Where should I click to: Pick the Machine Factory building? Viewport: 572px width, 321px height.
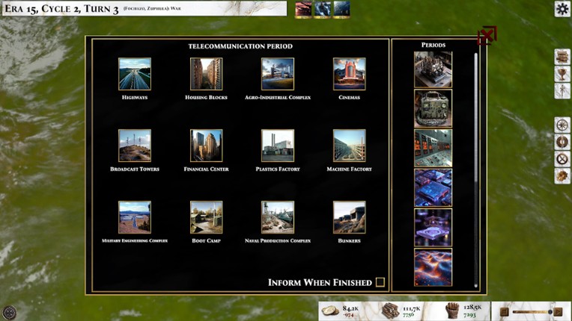[349, 146]
